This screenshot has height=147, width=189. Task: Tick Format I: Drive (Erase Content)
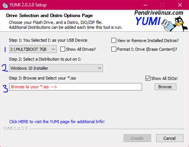point(114,49)
